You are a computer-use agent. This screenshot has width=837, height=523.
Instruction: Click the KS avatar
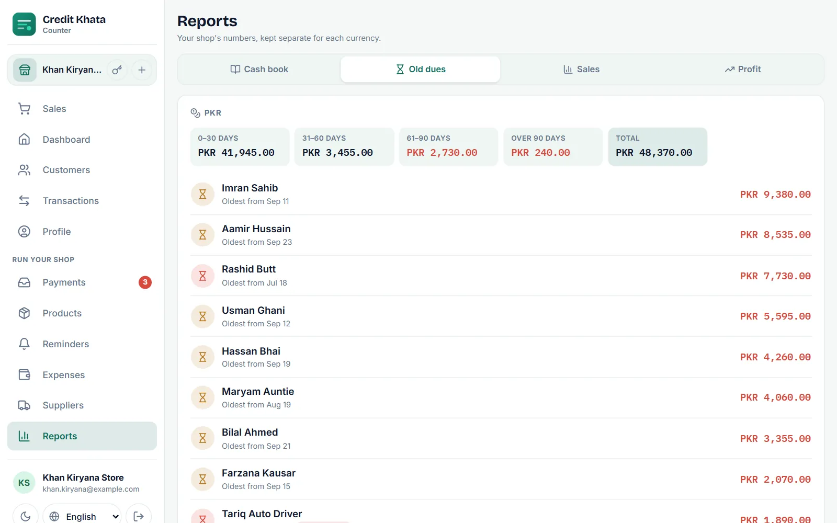(x=24, y=483)
